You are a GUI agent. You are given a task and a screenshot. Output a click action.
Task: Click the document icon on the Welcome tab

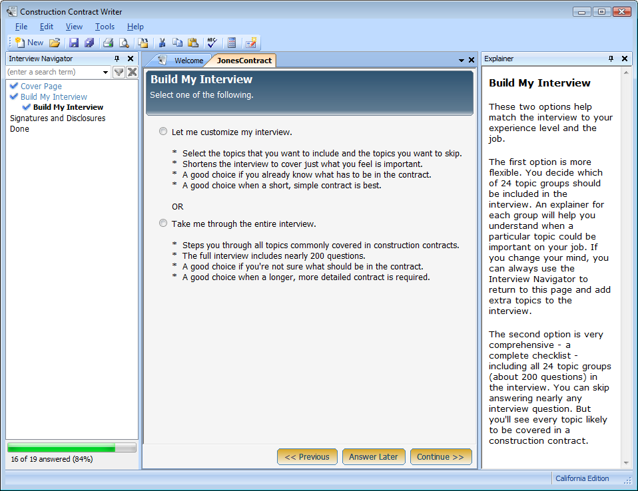(x=162, y=60)
